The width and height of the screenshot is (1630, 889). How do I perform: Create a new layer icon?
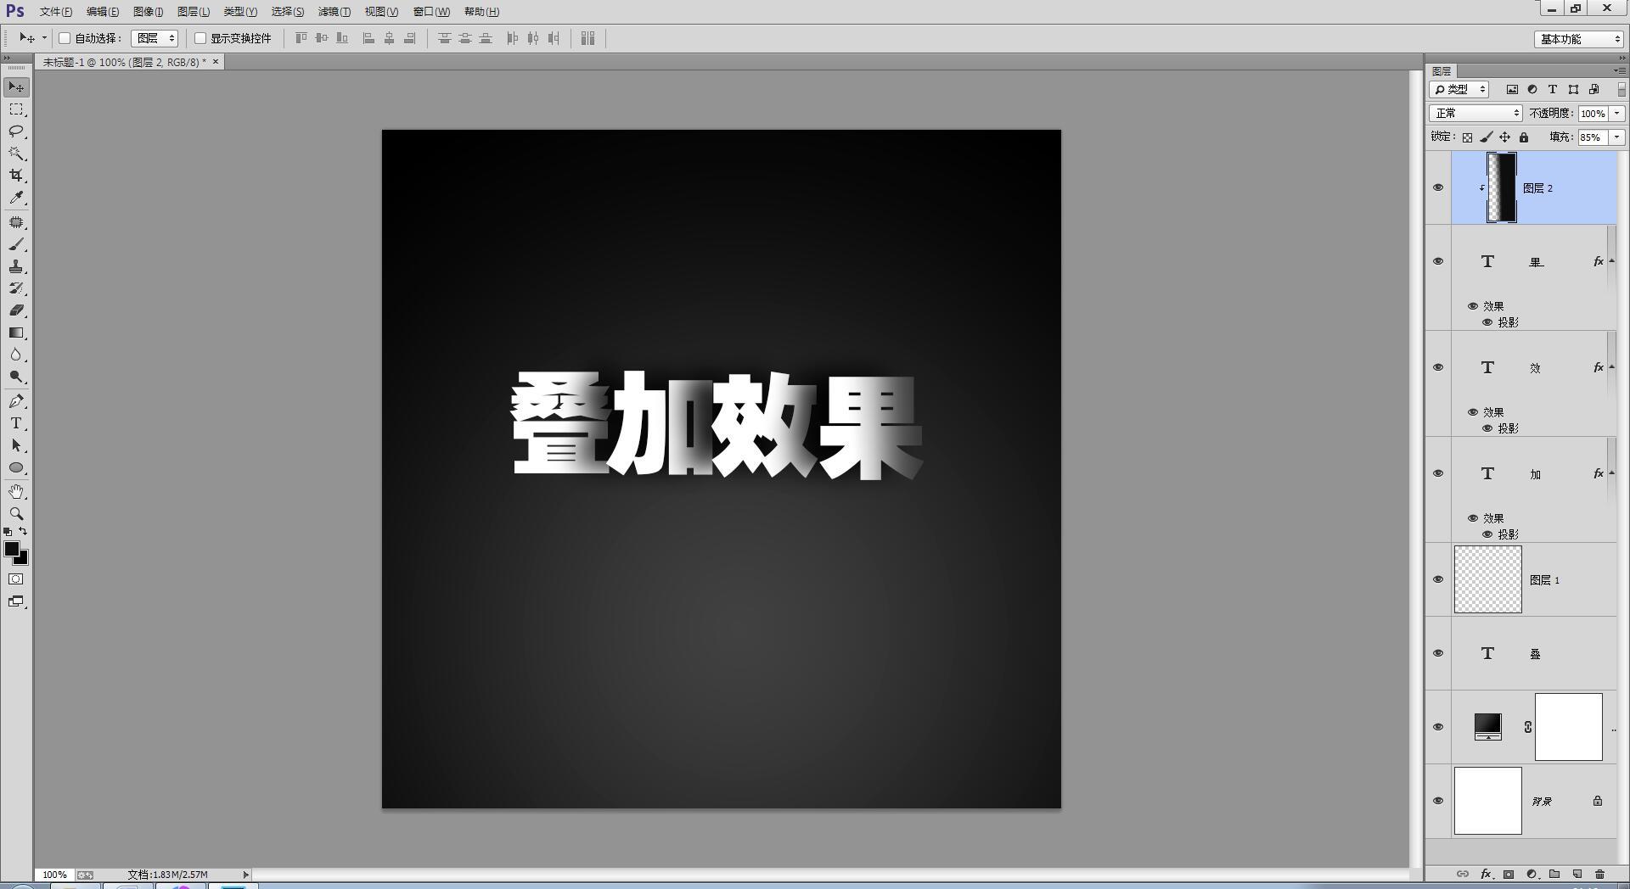[1577, 874]
